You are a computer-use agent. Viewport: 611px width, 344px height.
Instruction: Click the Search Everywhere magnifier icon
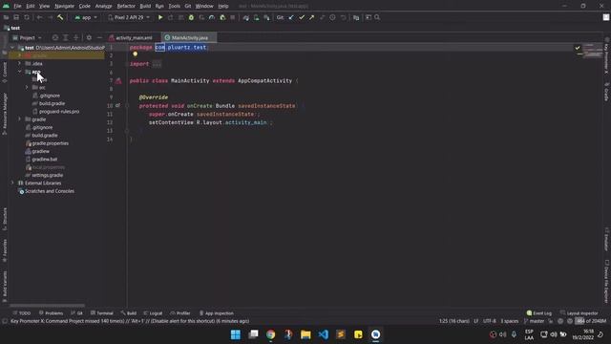click(377, 17)
